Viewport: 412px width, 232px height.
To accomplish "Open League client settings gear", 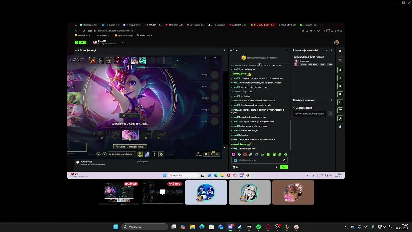I will tap(215, 58).
